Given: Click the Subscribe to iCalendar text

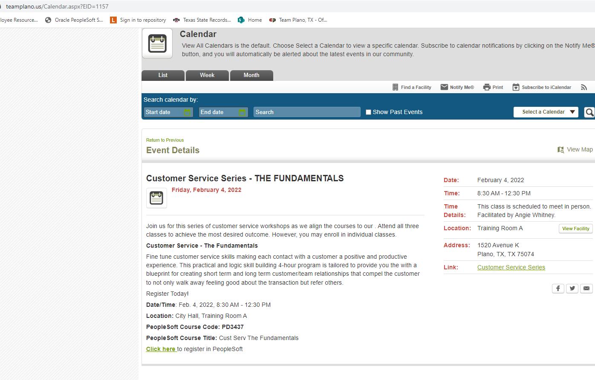Looking at the screenshot, I should 546,87.
